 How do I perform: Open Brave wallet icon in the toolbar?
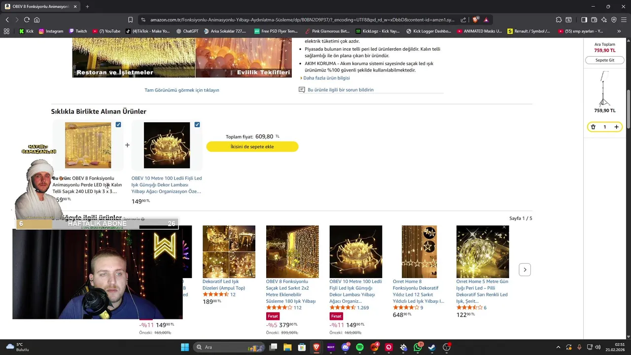coord(594,20)
